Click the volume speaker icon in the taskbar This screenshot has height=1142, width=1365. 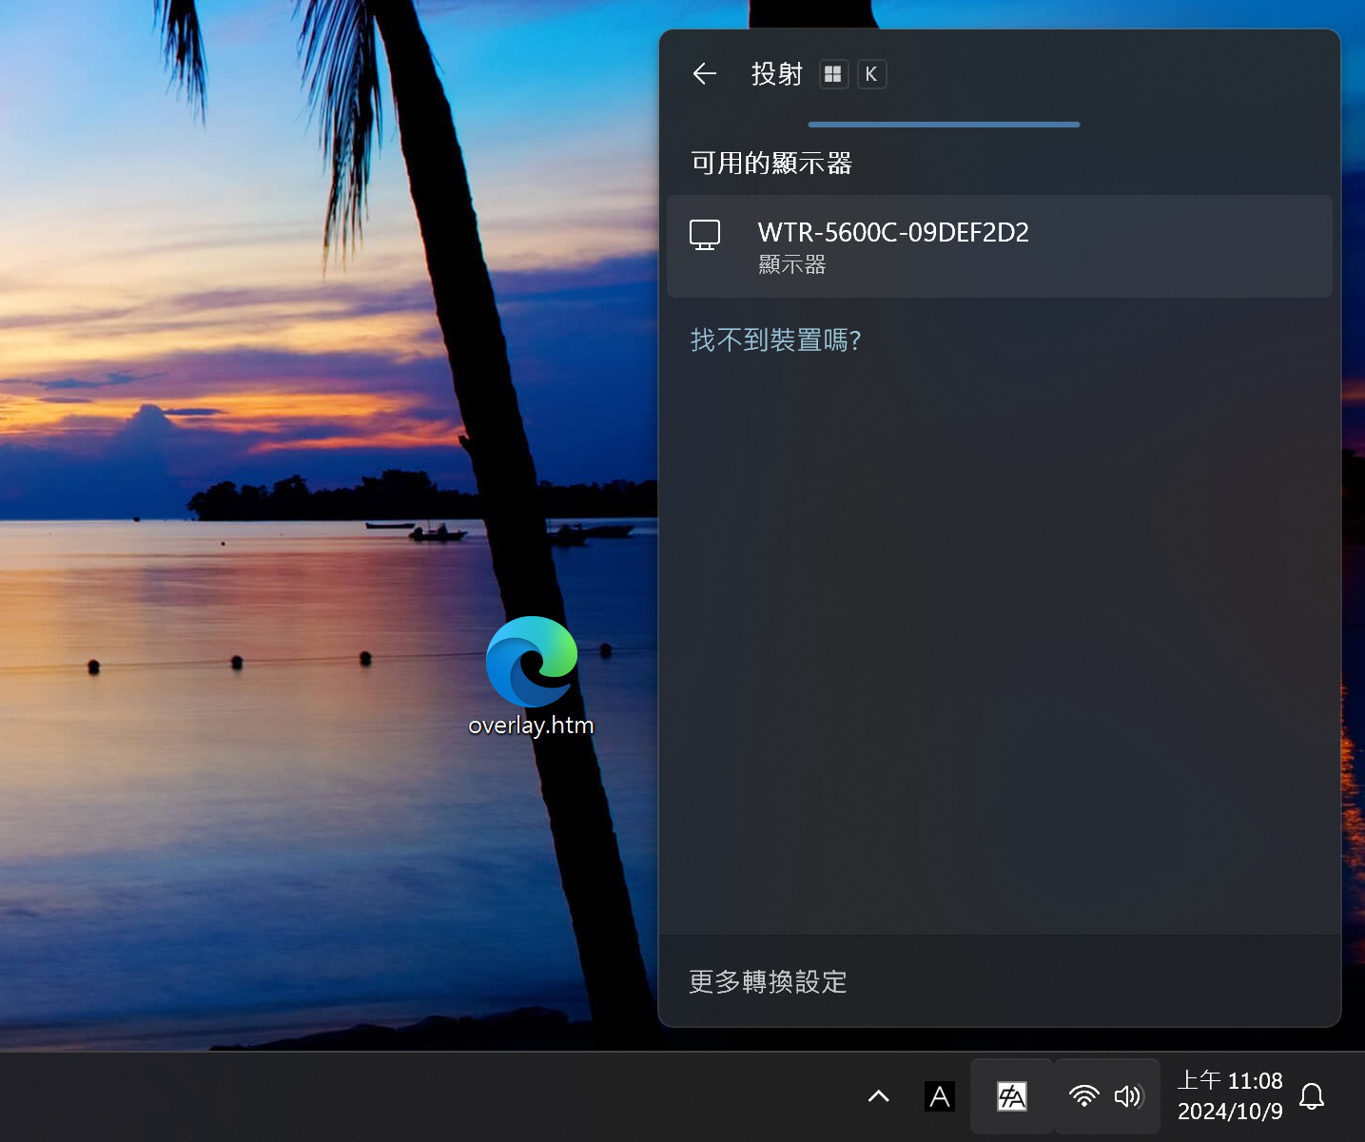point(1127,1096)
